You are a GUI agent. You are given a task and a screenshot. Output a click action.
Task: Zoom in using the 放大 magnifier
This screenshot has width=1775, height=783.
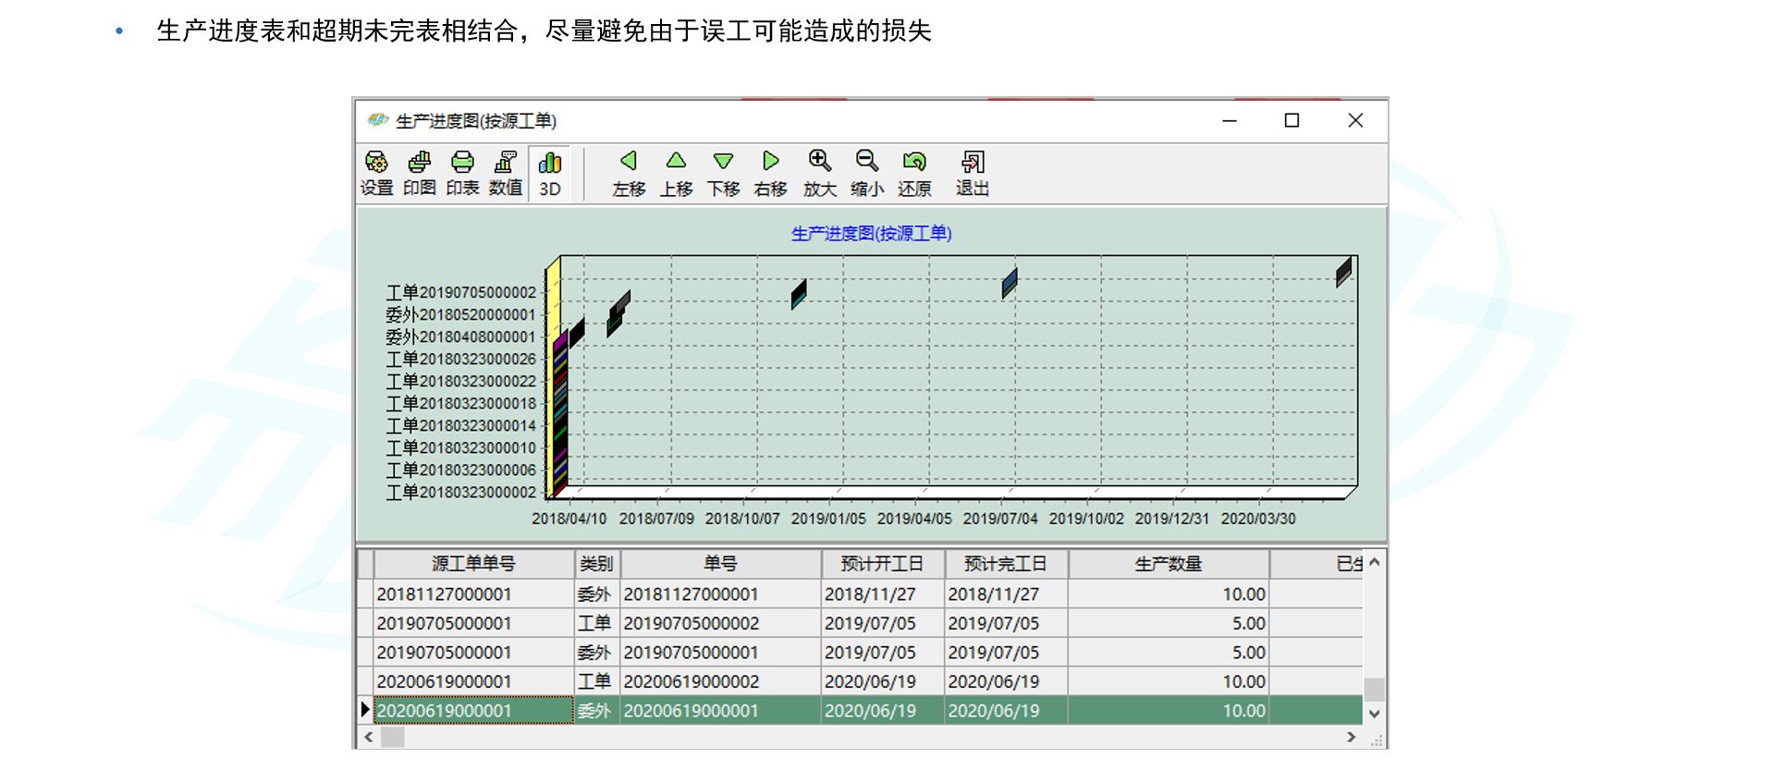(x=819, y=173)
